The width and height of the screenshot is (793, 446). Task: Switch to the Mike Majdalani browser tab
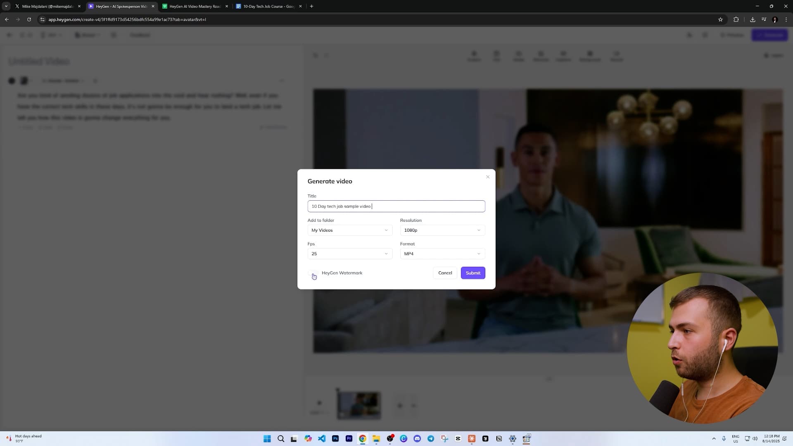46,6
